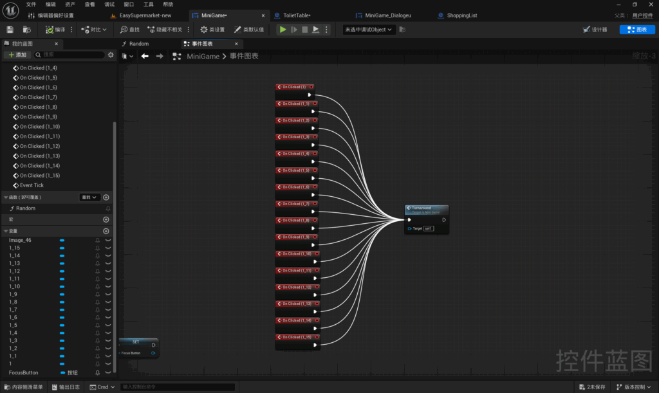This screenshot has height=393, width=659.
Task: Open the debug object dropdown
Action: (369, 30)
